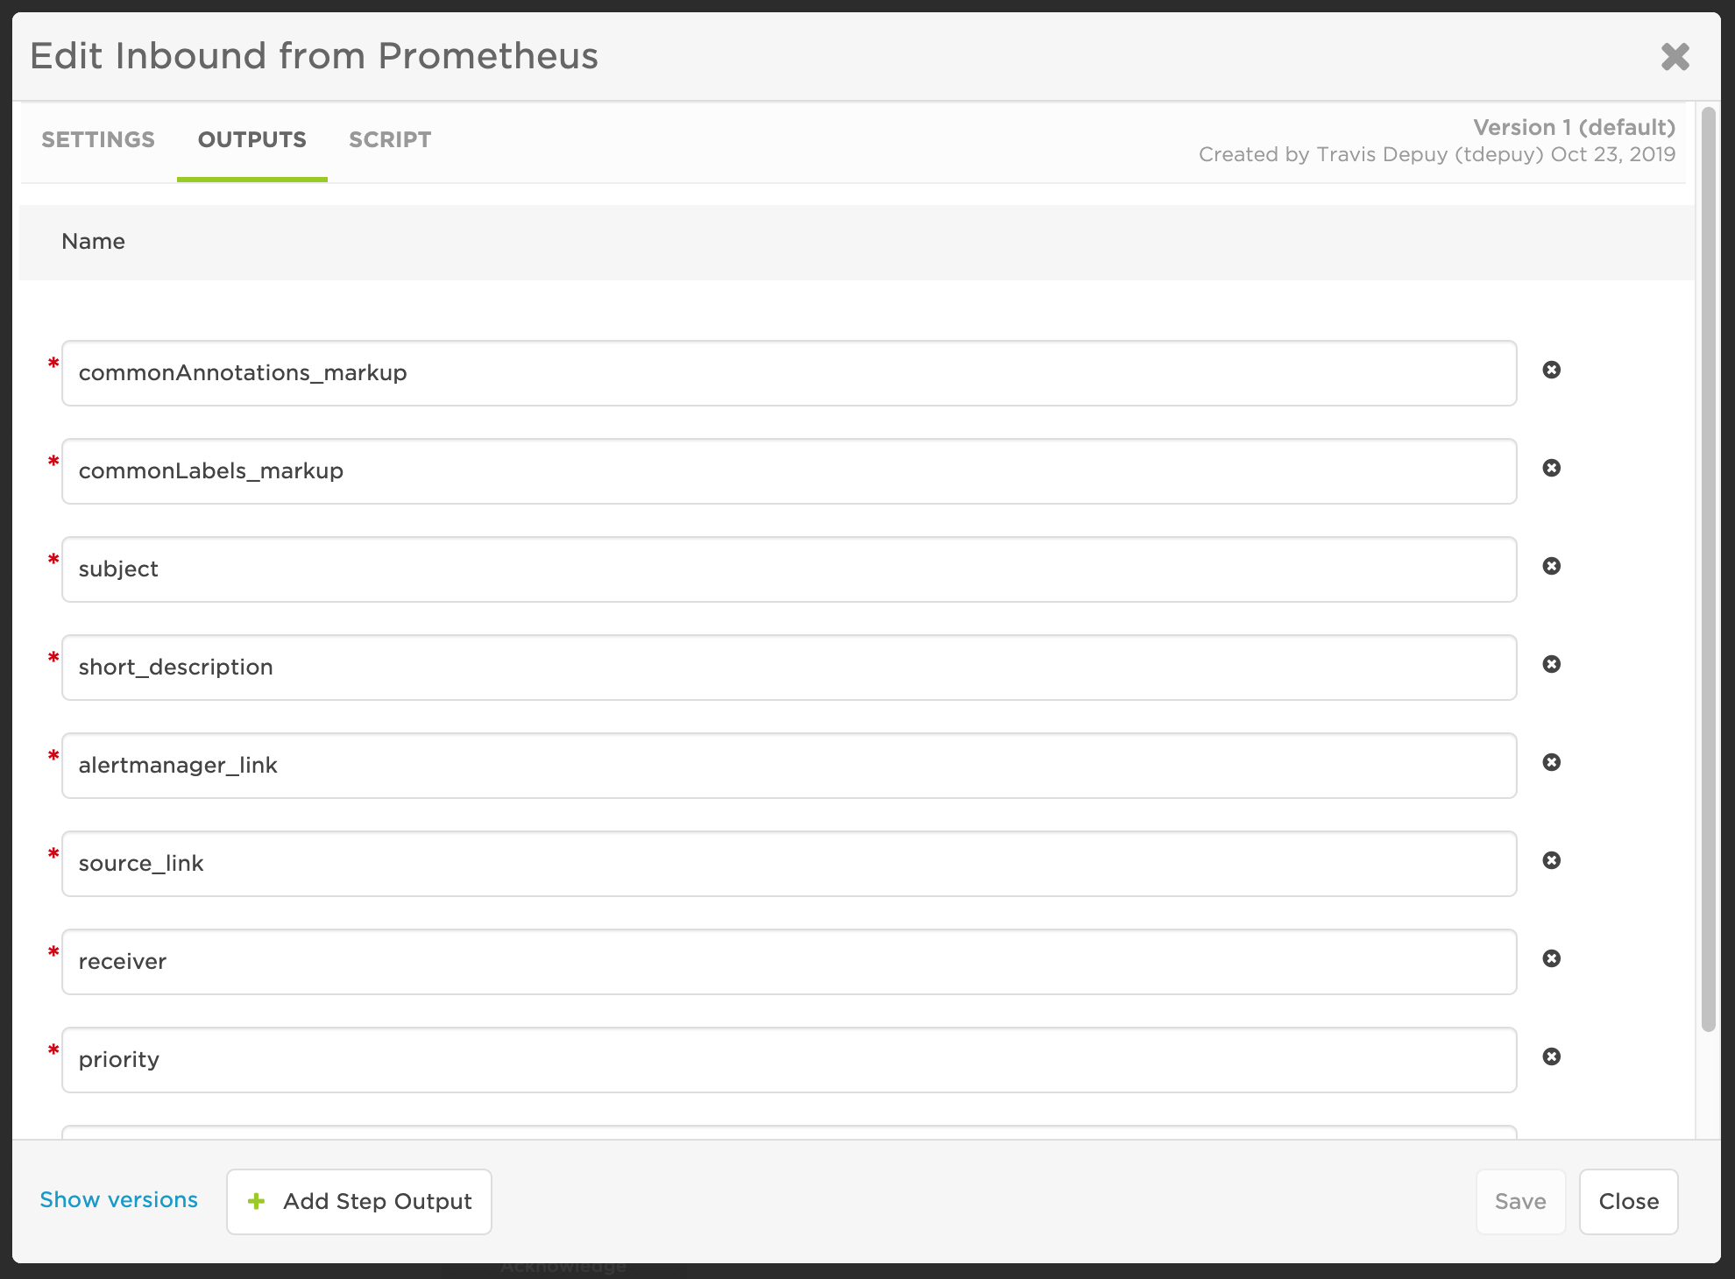The image size is (1735, 1279).
Task: Delete the commonLabels_markup output row
Action: point(1551,469)
